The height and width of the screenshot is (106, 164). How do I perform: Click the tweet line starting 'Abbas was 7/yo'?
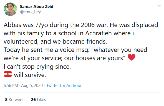(81, 25)
